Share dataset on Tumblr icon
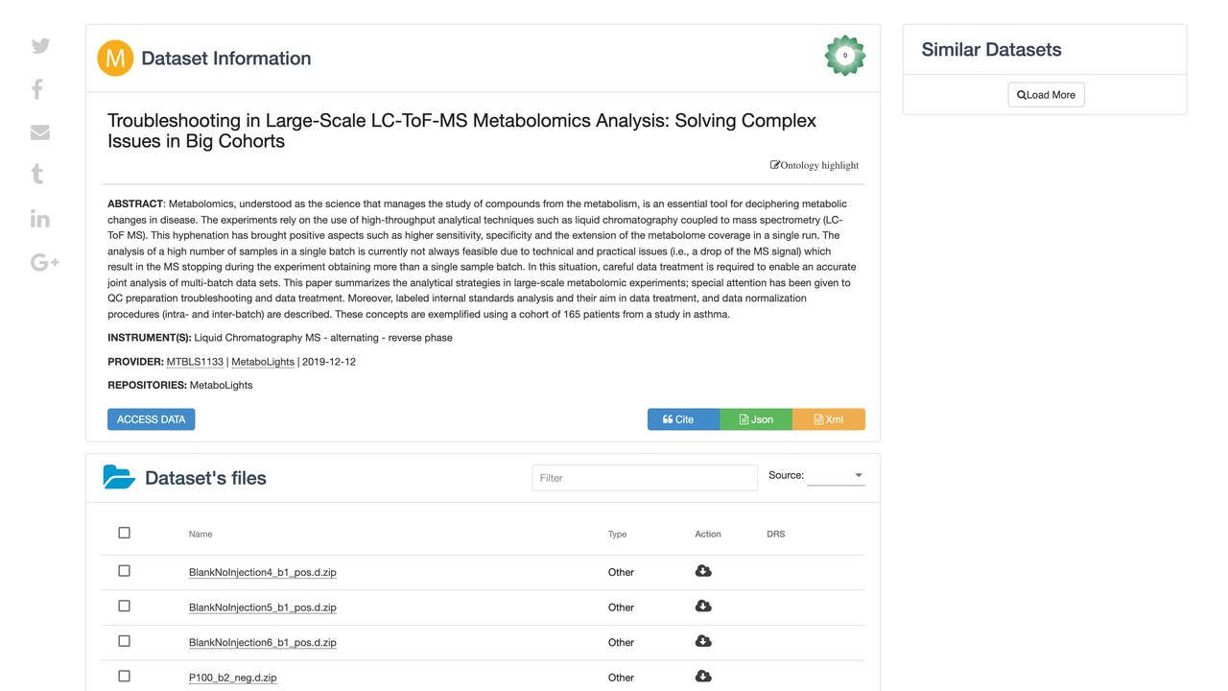The image size is (1228, 691). [37, 174]
